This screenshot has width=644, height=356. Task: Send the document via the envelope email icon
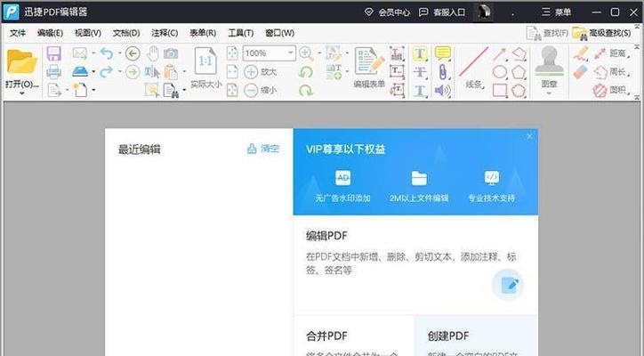(80, 53)
